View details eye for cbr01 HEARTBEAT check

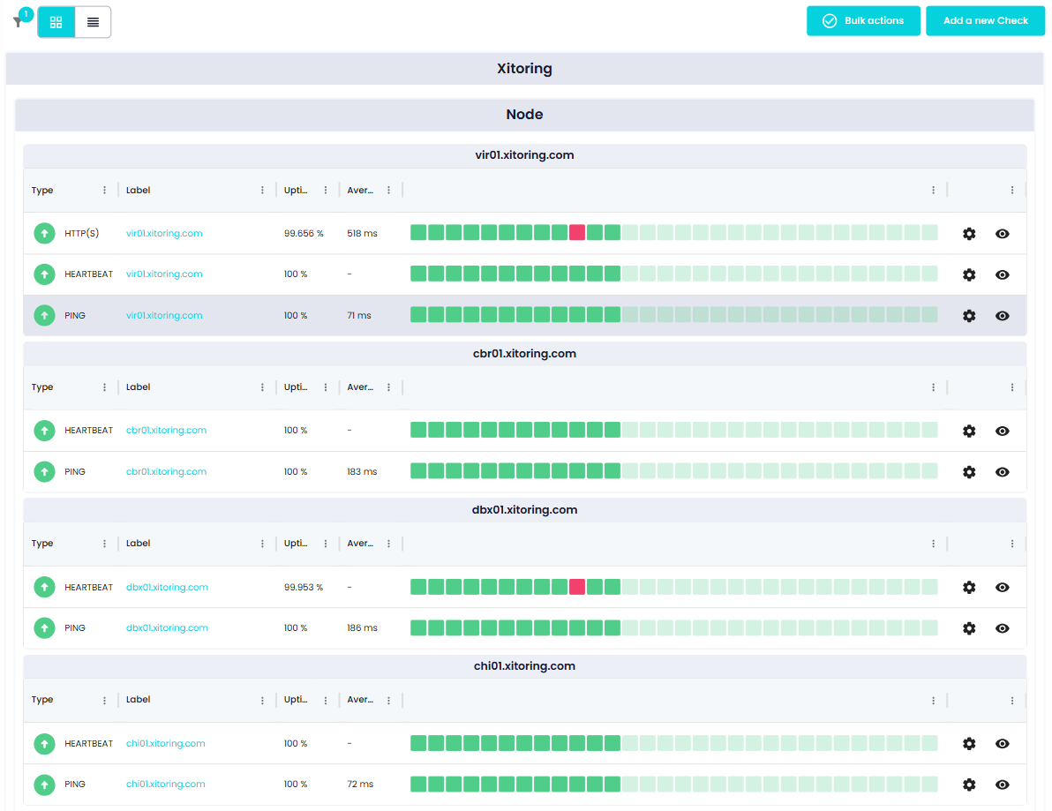tap(1002, 431)
